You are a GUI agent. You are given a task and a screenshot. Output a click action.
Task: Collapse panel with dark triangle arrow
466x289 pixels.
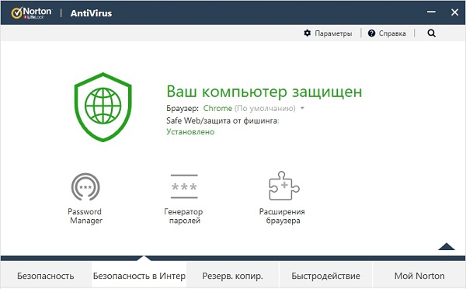[x=447, y=246]
